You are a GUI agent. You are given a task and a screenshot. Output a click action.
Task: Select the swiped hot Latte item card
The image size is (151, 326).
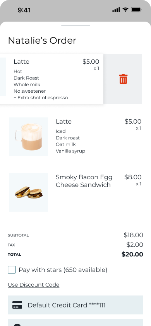click(x=51, y=79)
